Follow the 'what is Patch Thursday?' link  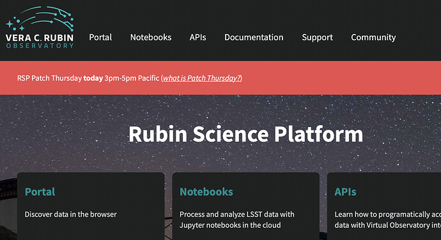tap(202, 78)
